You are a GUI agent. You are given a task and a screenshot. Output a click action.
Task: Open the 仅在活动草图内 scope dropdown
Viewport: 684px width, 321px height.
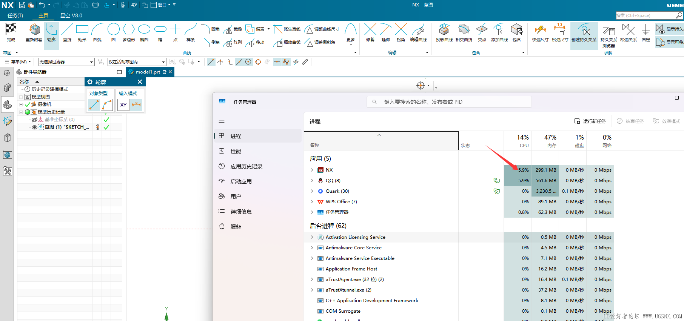(137, 62)
